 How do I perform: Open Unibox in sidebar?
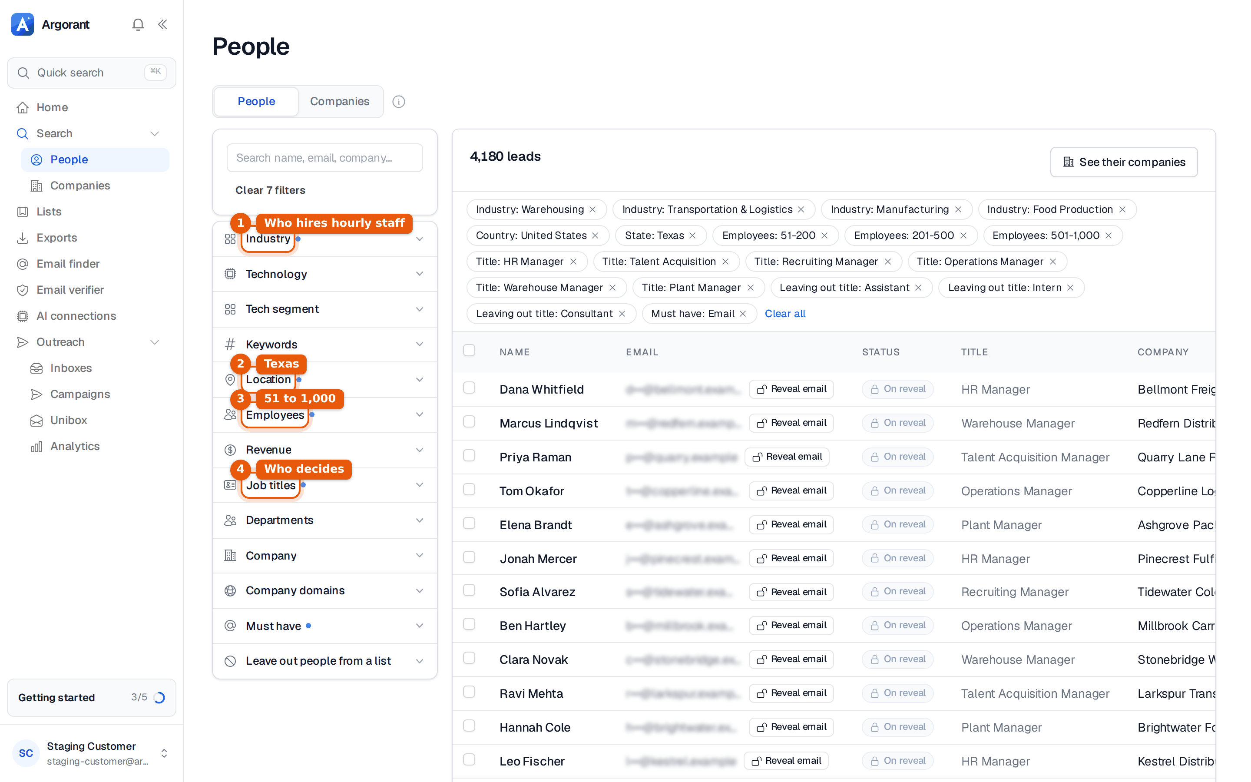click(68, 420)
